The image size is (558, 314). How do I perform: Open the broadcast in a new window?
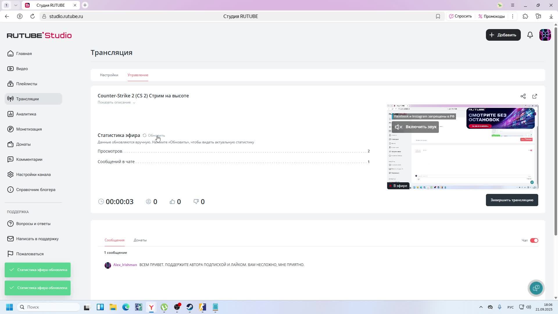tap(535, 96)
